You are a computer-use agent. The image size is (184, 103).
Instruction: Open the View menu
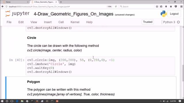coord(34,22)
